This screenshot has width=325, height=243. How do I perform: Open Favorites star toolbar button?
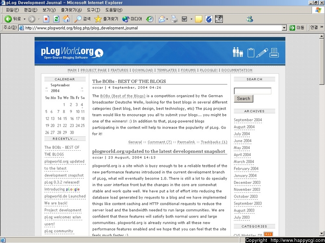pyautogui.click(x=106, y=19)
